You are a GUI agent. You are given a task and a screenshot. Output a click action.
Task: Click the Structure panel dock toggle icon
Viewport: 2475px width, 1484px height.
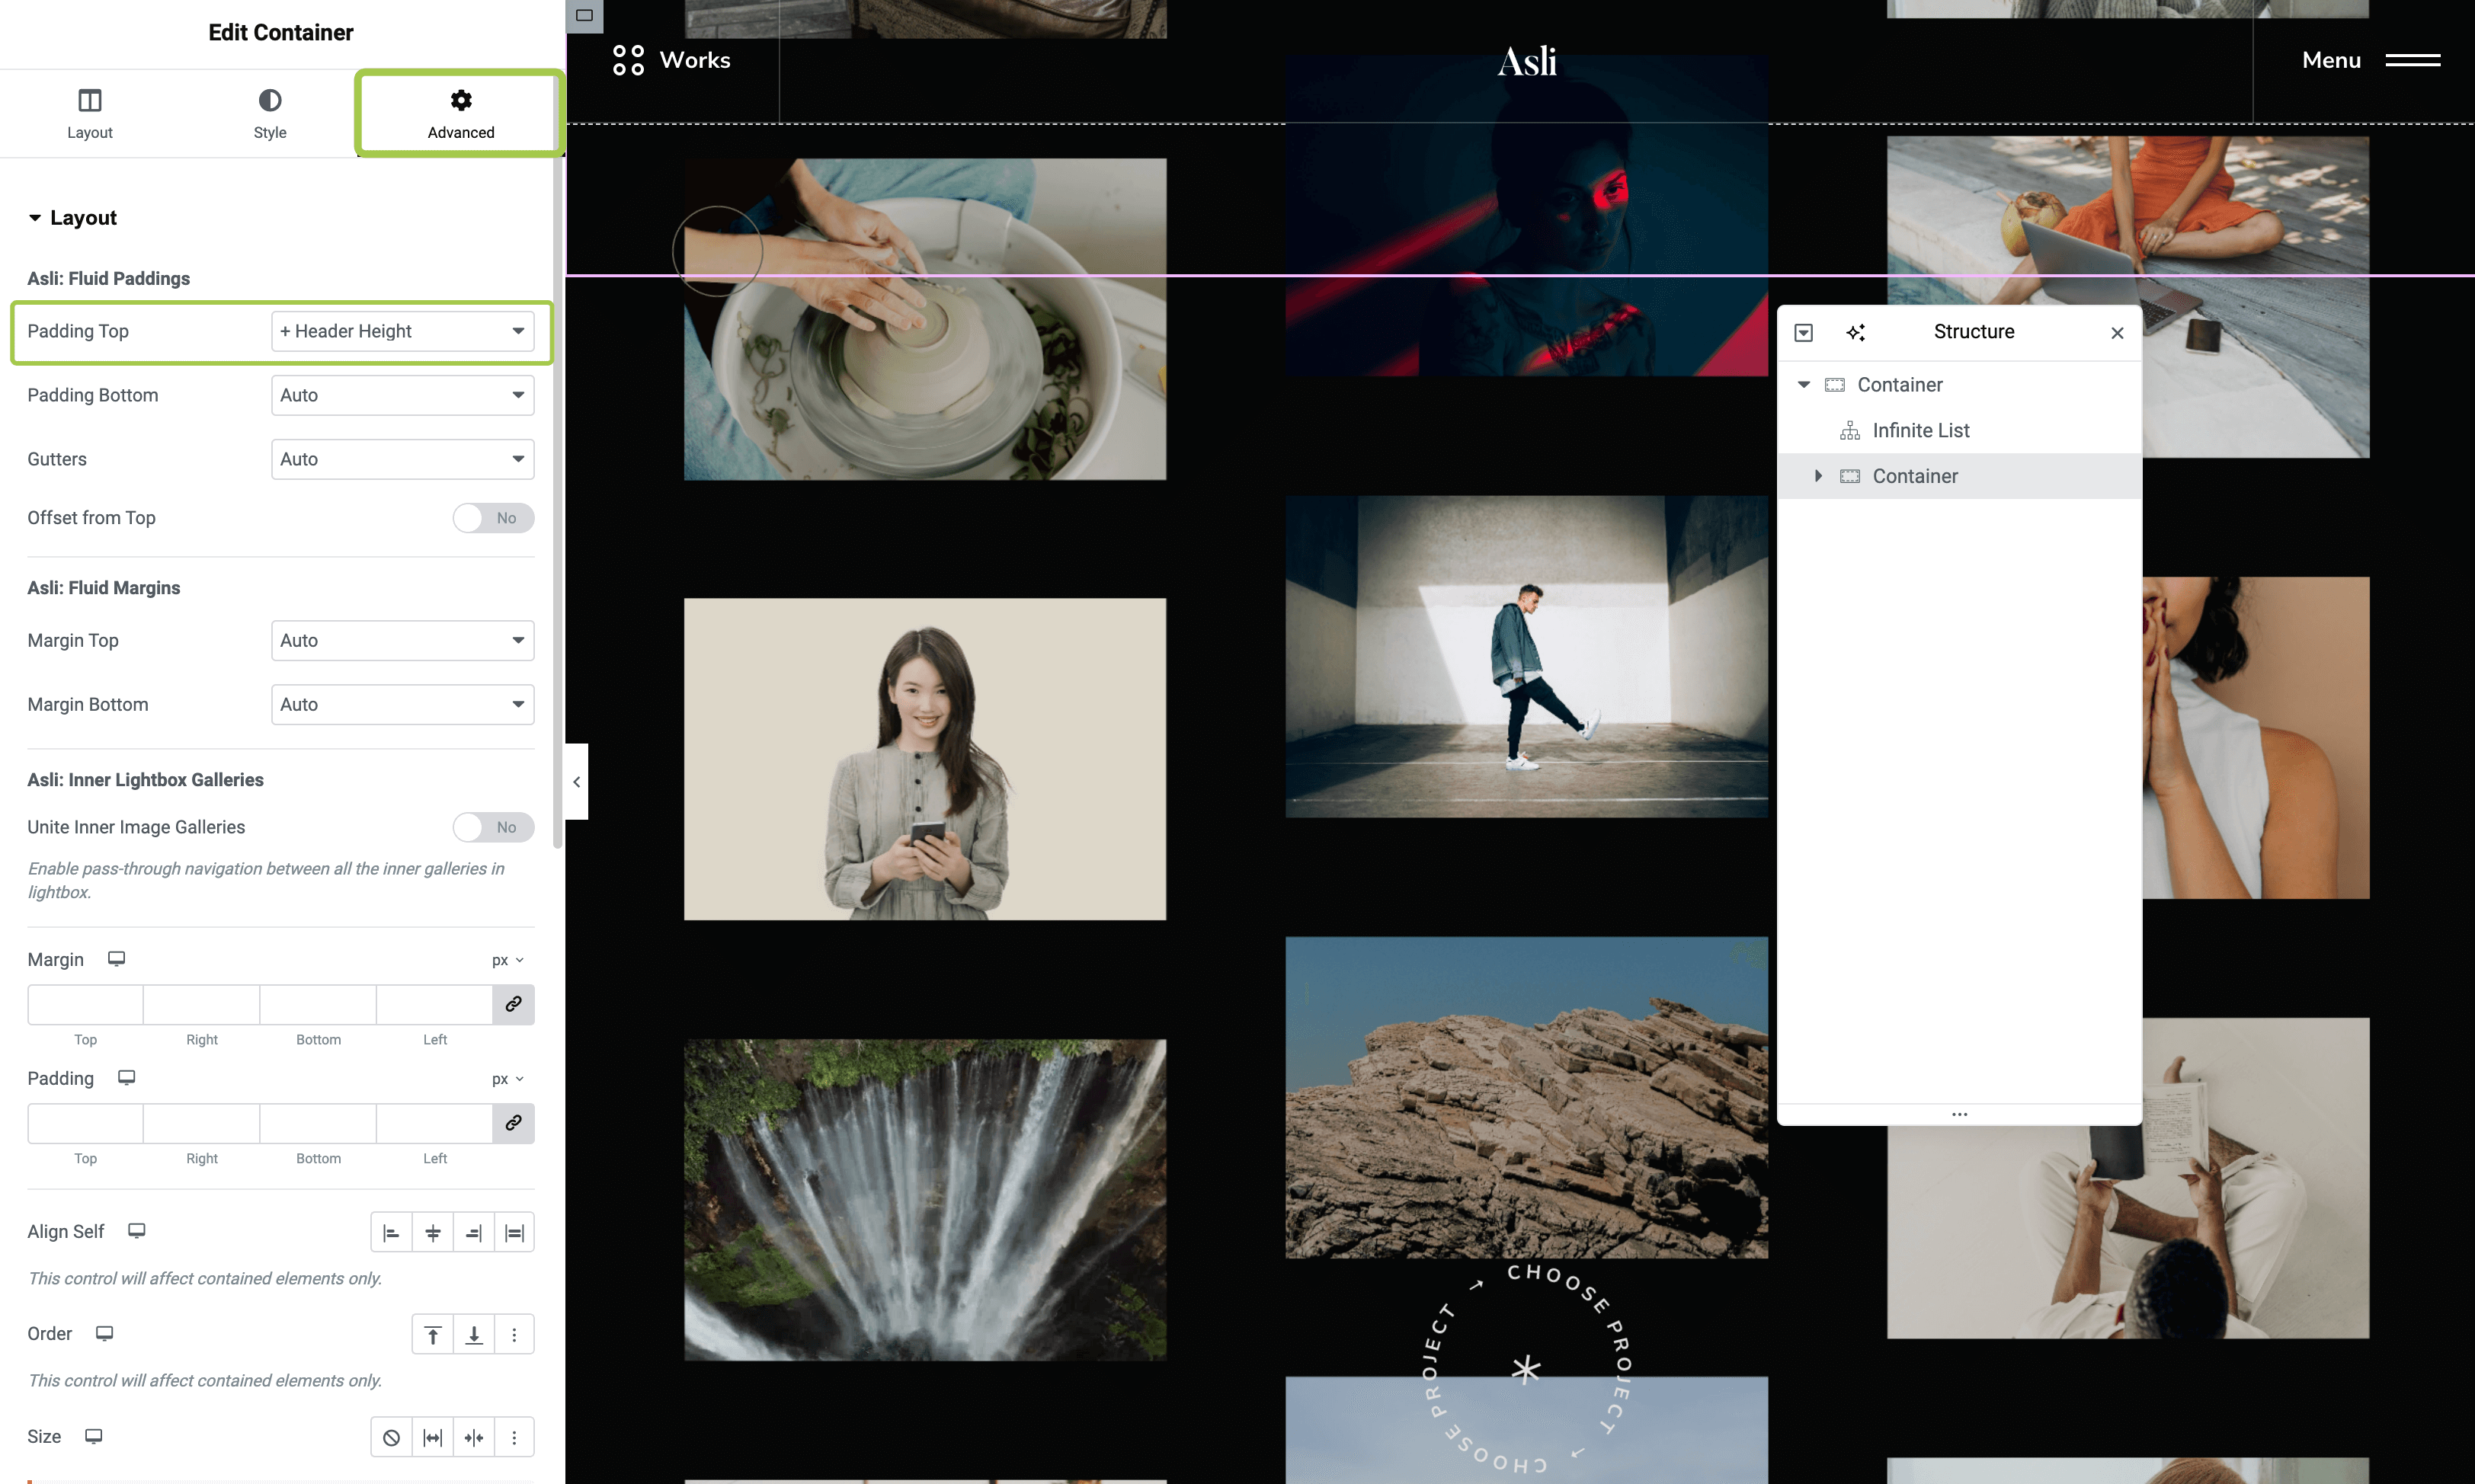1803,332
